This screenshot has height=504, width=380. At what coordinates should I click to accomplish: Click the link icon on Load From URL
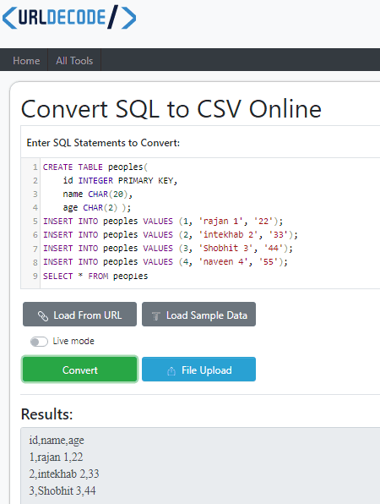(x=43, y=316)
